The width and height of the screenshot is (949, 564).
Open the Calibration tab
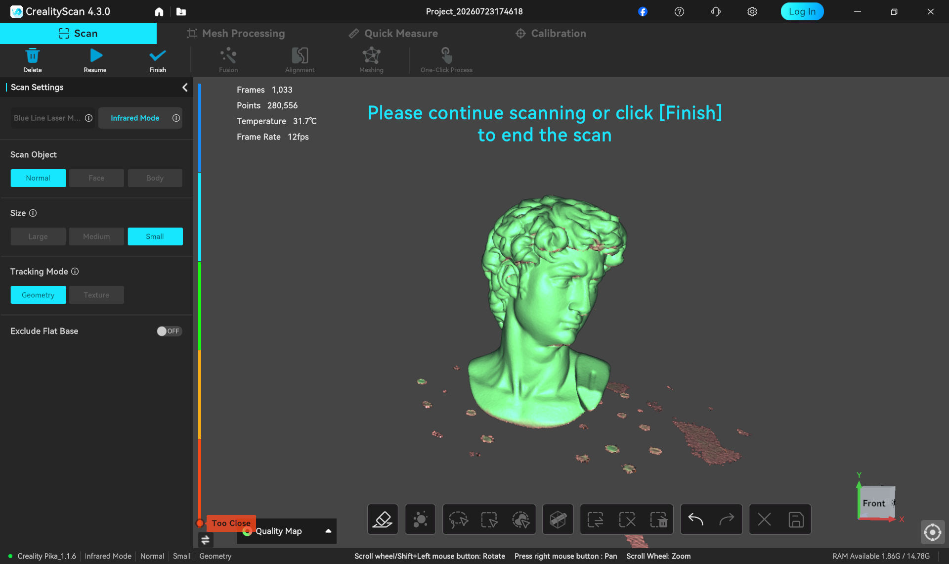[x=551, y=33]
